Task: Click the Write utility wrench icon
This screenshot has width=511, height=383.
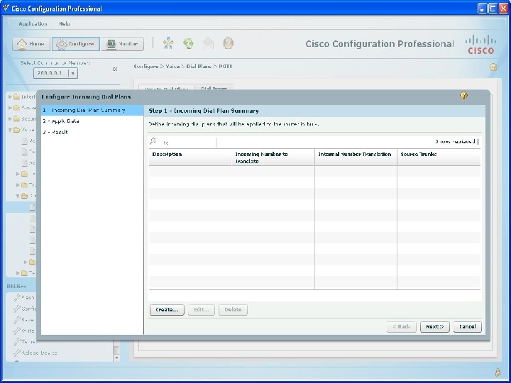Action: (x=17, y=331)
